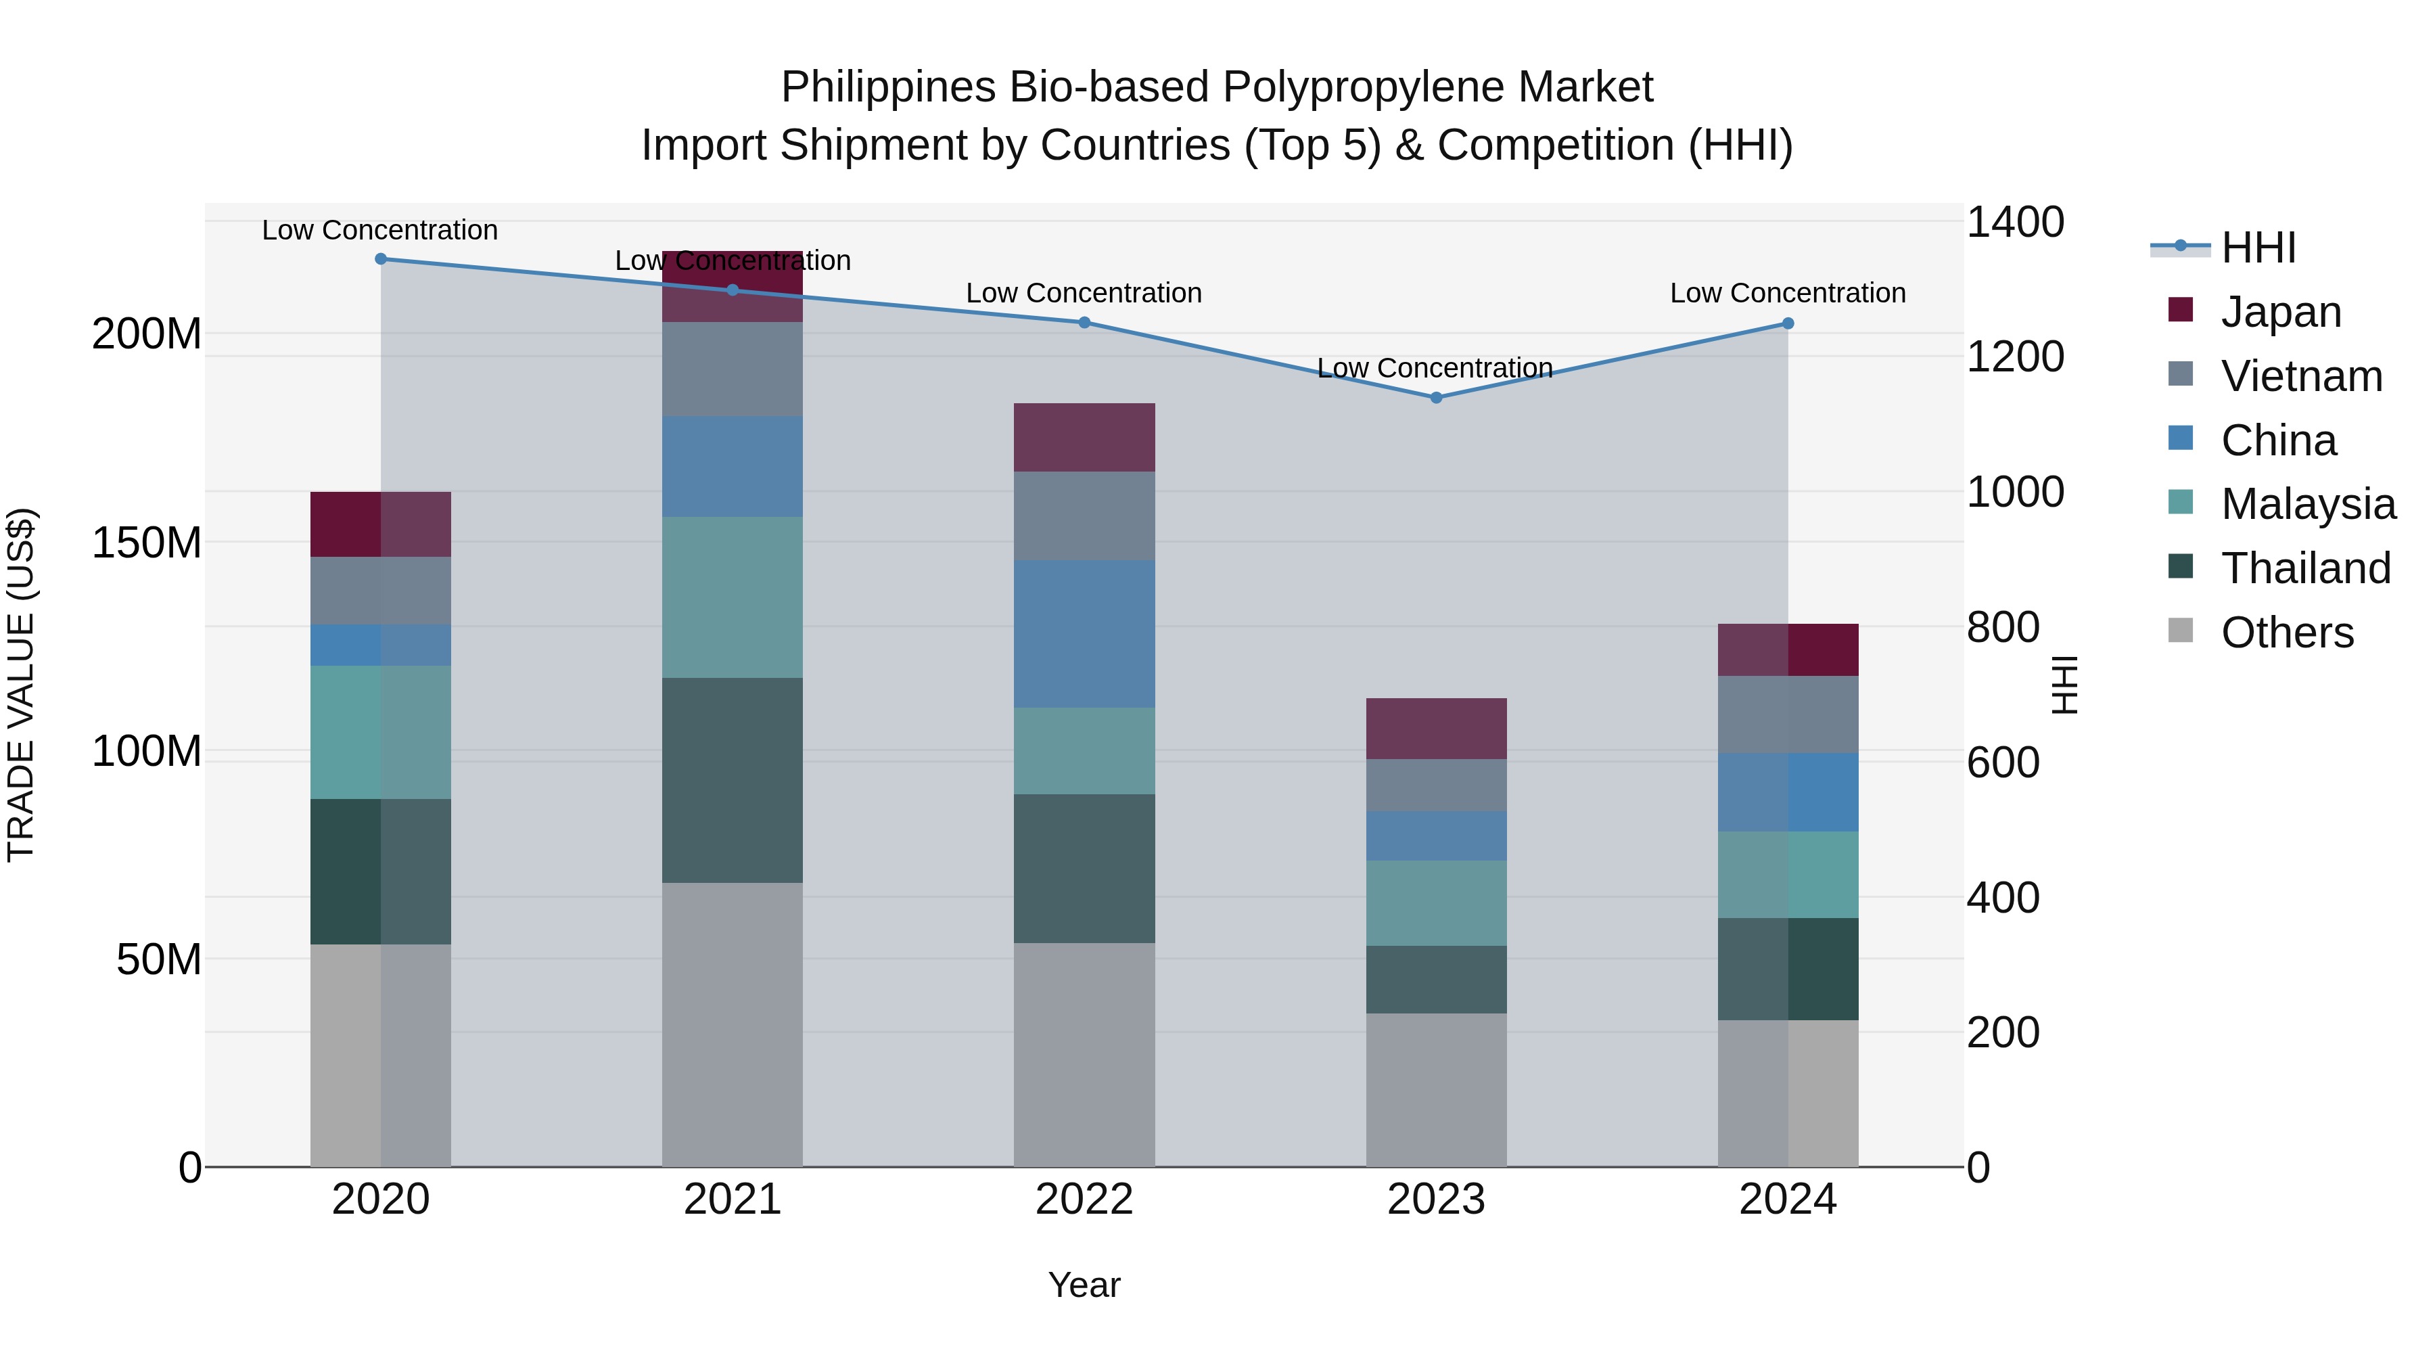Click the 2023 Malaysia bar segment
Image resolution: width=2435 pixels, height=1370 pixels.
pos(1436,904)
